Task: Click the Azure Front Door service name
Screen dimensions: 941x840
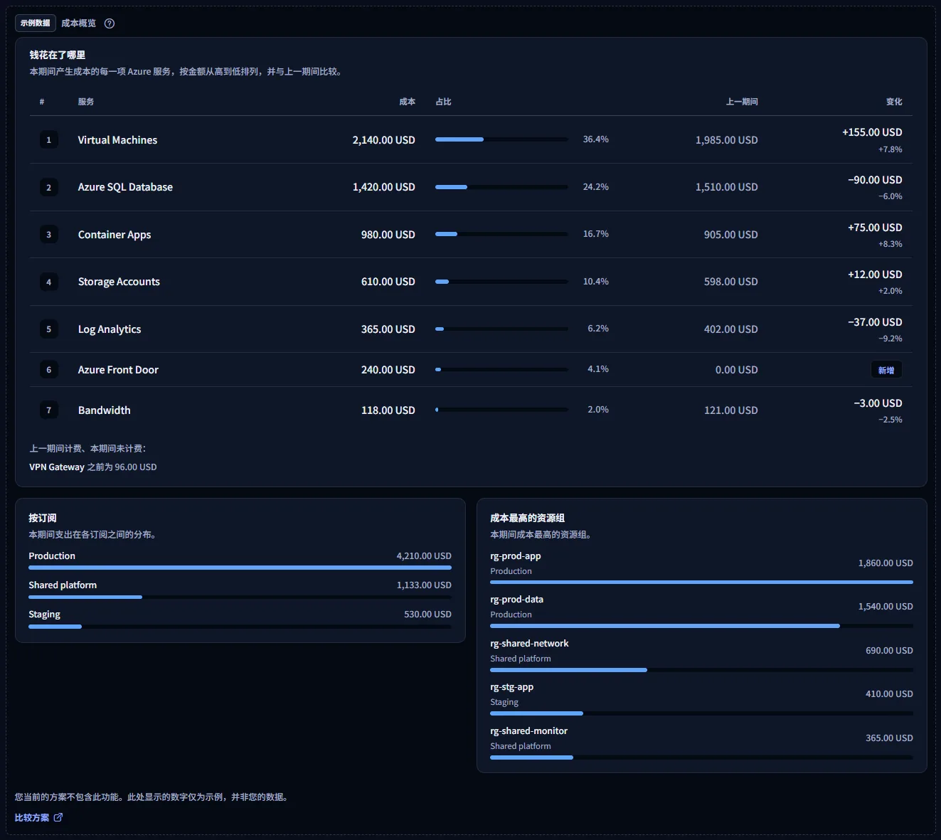Action: pyautogui.click(x=118, y=370)
